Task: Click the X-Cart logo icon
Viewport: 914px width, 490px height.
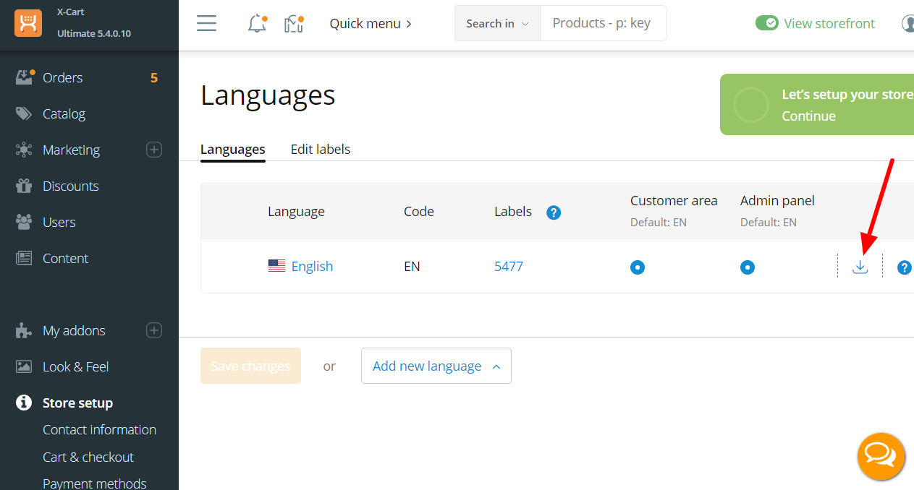Action: pos(28,24)
